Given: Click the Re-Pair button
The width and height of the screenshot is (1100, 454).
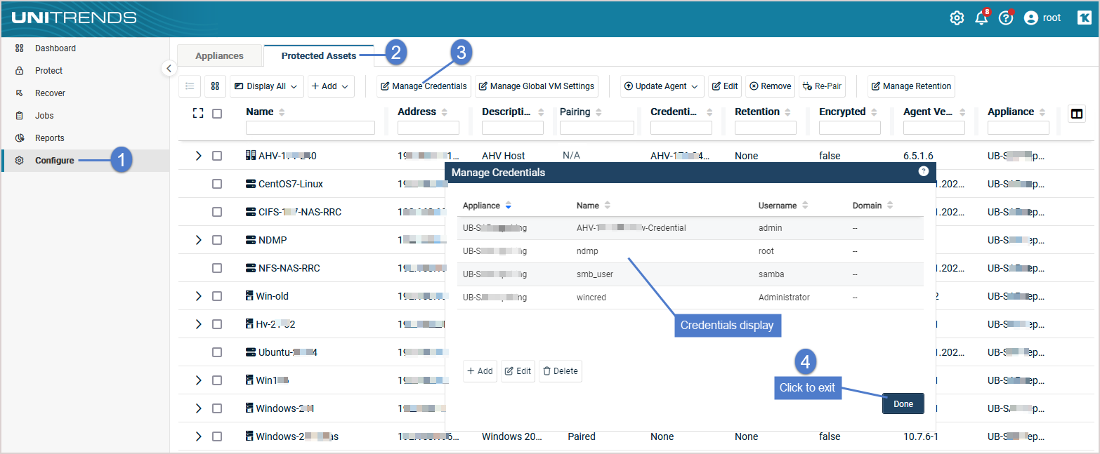Looking at the screenshot, I should [x=822, y=86].
